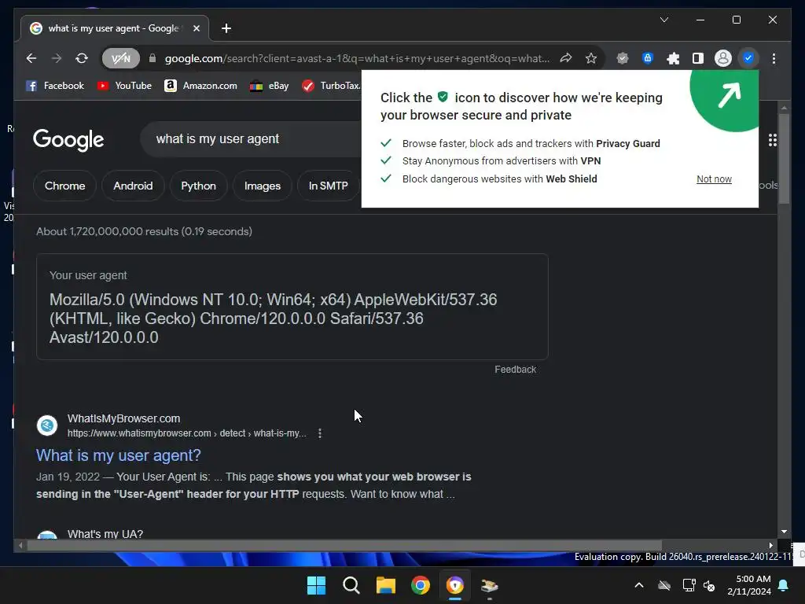Viewport: 805px width, 604px height.
Task: Click the vertical scrollbar down arrow
Action: click(784, 532)
